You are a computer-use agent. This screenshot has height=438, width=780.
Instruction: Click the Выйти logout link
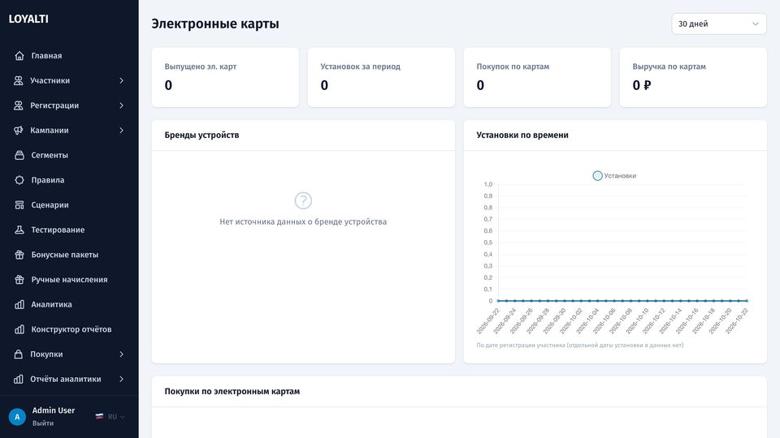point(43,423)
